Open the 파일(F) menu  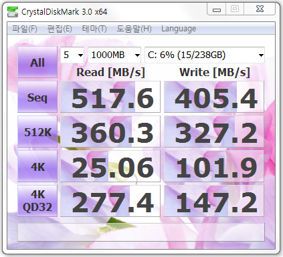(25, 29)
